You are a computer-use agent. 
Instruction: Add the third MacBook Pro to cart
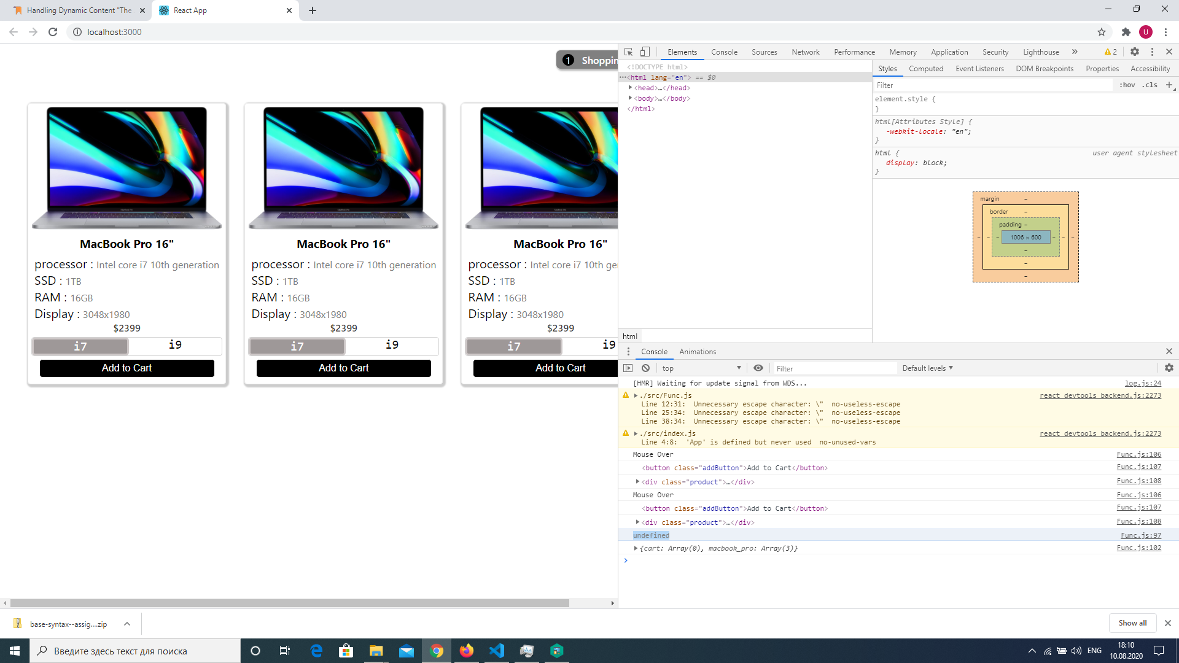pyautogui.click(x=545, y=368)
